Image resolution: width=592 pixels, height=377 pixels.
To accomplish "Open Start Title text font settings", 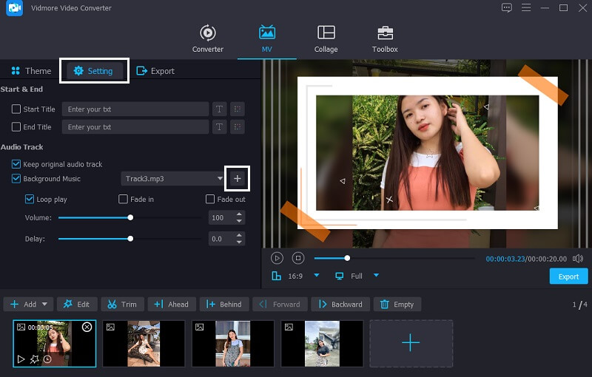I will click(219, 109).
